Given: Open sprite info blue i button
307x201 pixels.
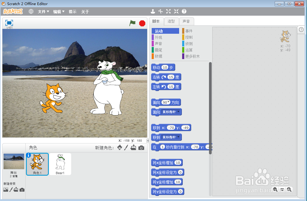Looking at the screenshot, I should point(28,155).
